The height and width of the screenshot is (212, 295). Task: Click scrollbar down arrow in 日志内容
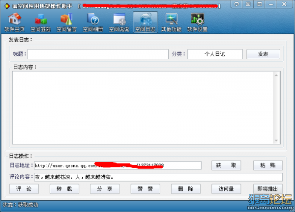pyautogui.click(x=276, y=141)
